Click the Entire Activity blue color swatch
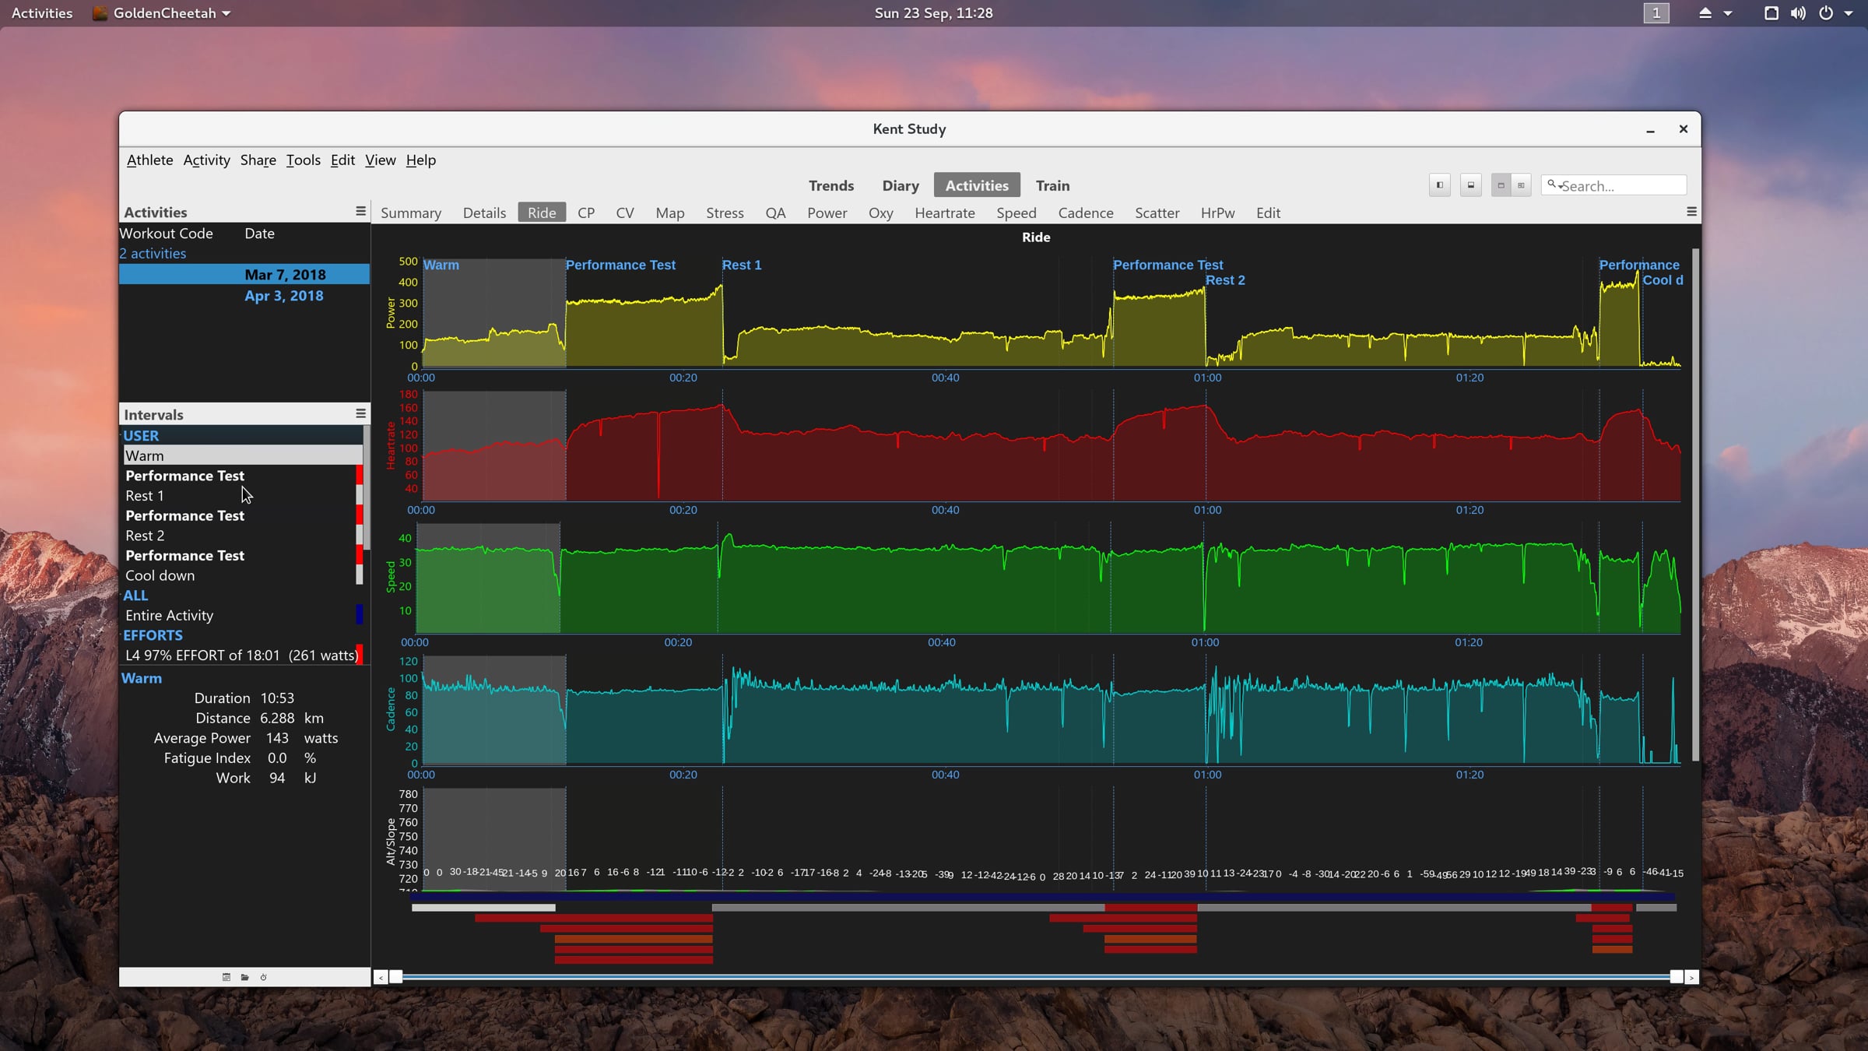 (360, 615)
